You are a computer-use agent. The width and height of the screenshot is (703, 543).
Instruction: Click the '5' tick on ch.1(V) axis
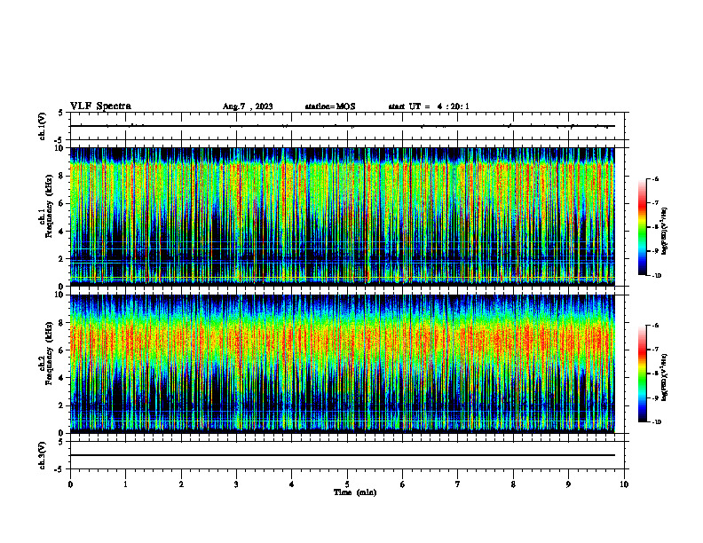click(x=62, y=113)
